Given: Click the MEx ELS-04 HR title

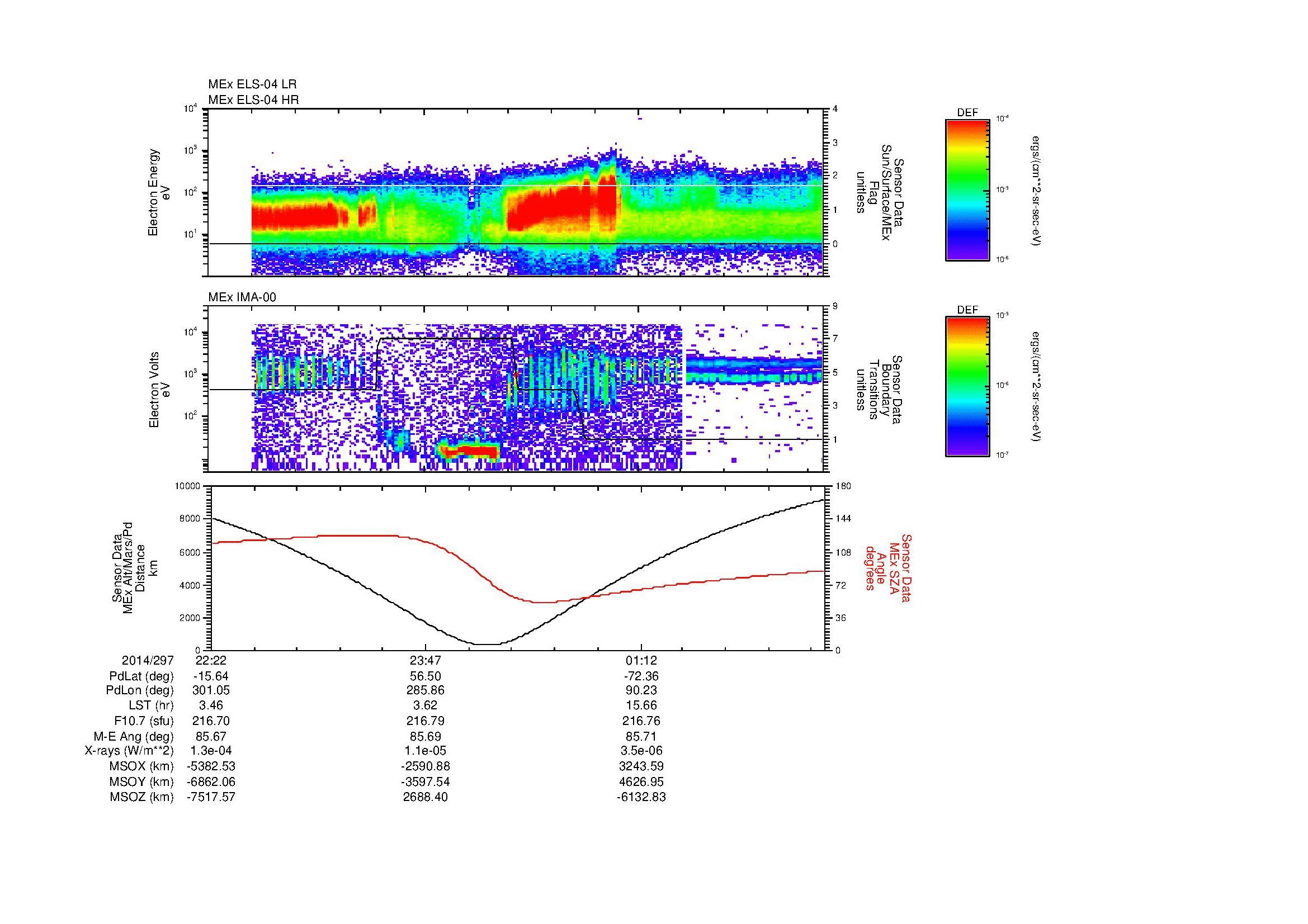Looking at the screenshot, I should click(253, 99).
